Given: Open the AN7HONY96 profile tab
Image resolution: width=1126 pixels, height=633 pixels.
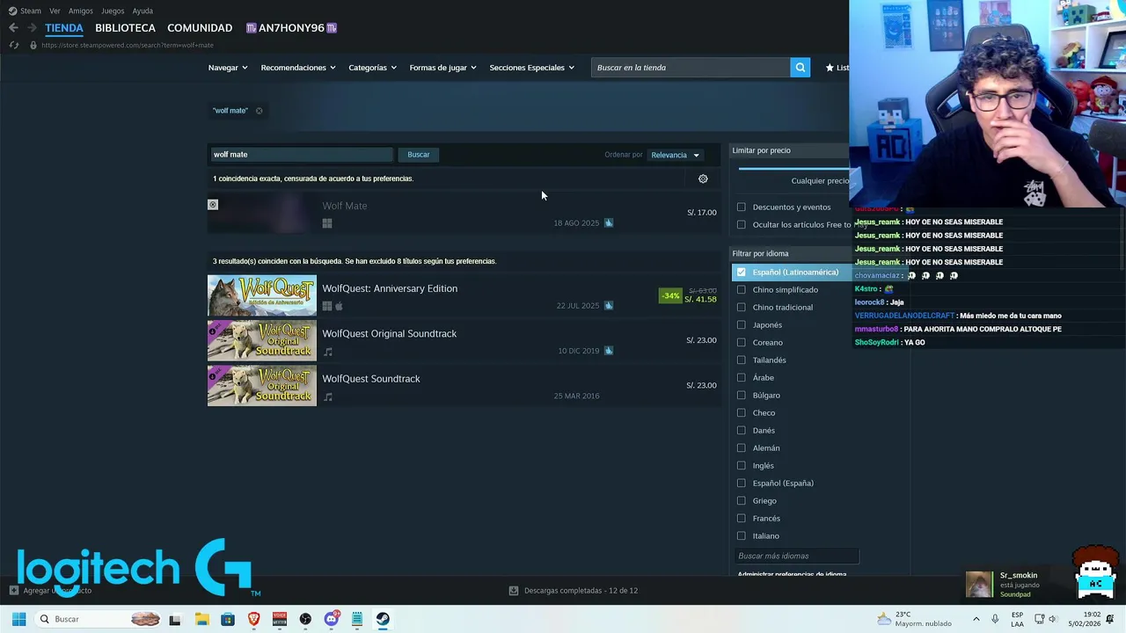Looking at the screenshot, I should (x=291, y=28).
